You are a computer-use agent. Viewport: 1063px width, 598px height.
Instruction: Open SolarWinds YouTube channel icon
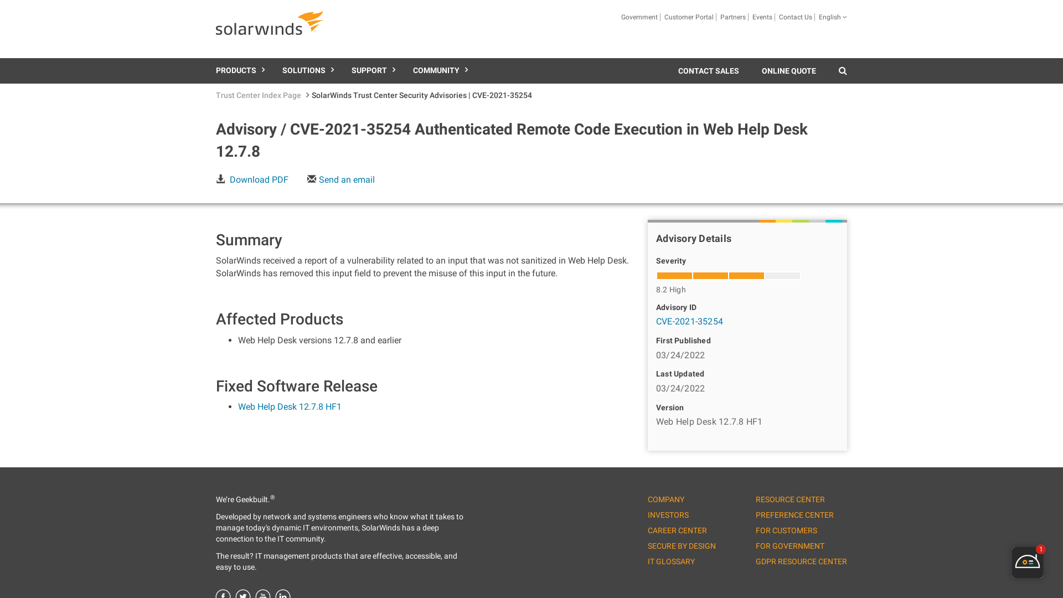tap(263, 594)
